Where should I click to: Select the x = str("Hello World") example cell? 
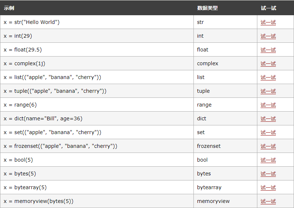tap(32, 22)
